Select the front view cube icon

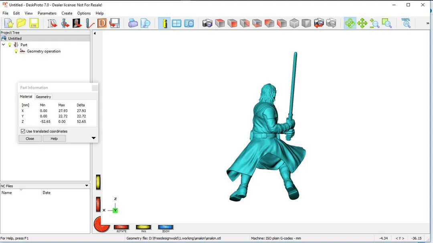click(232, 23)
